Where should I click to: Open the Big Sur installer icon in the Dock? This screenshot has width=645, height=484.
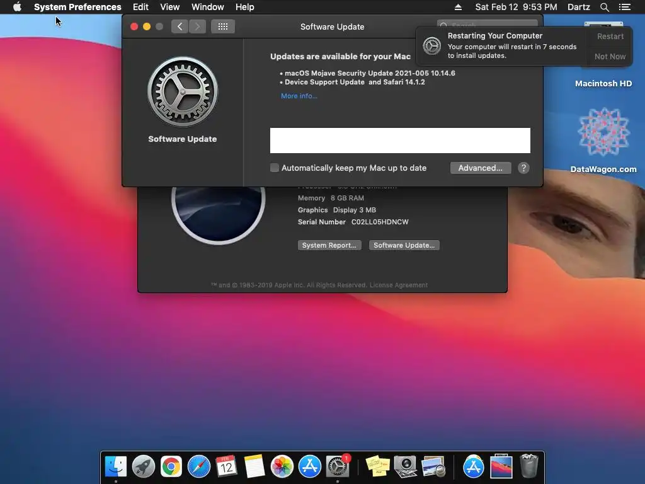(501, 466)
